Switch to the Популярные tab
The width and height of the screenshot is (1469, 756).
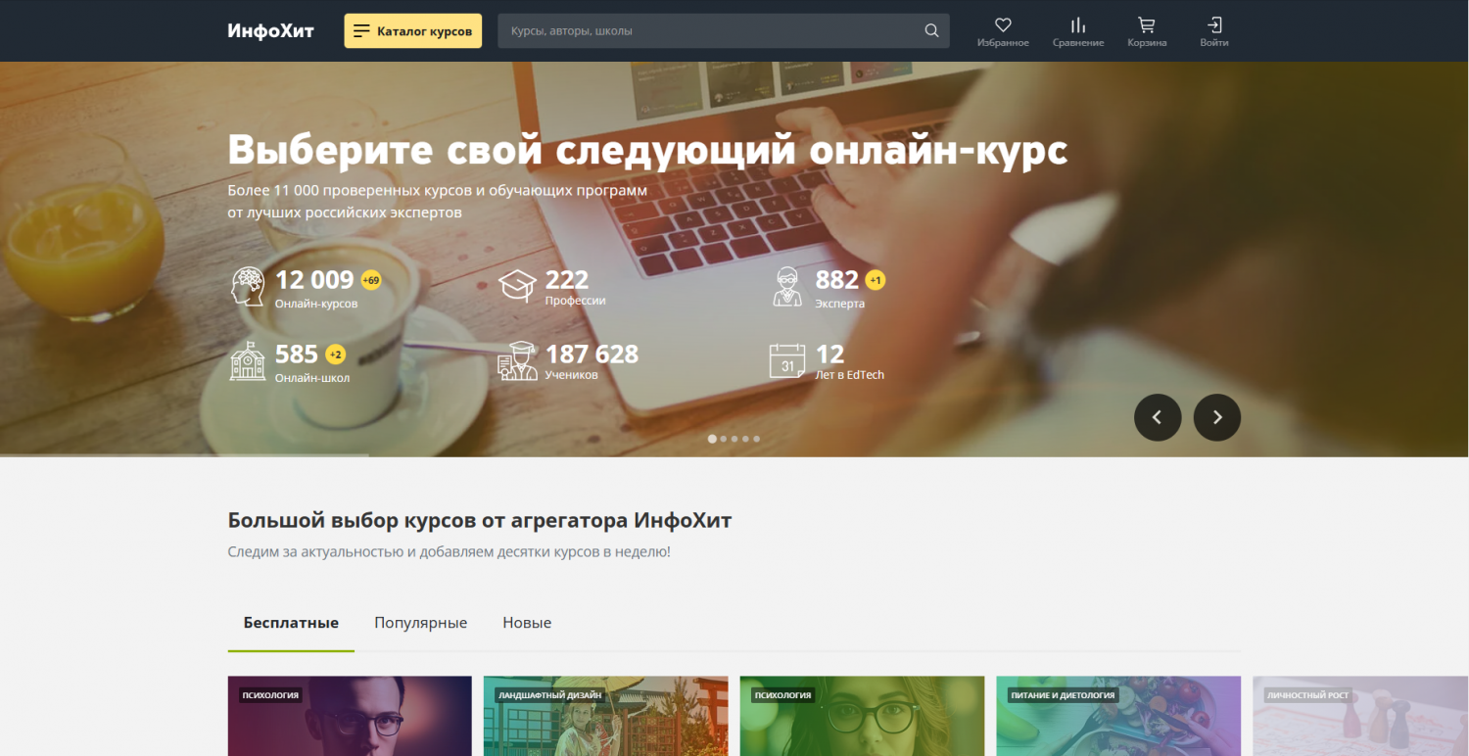click(x=420, y=623)
